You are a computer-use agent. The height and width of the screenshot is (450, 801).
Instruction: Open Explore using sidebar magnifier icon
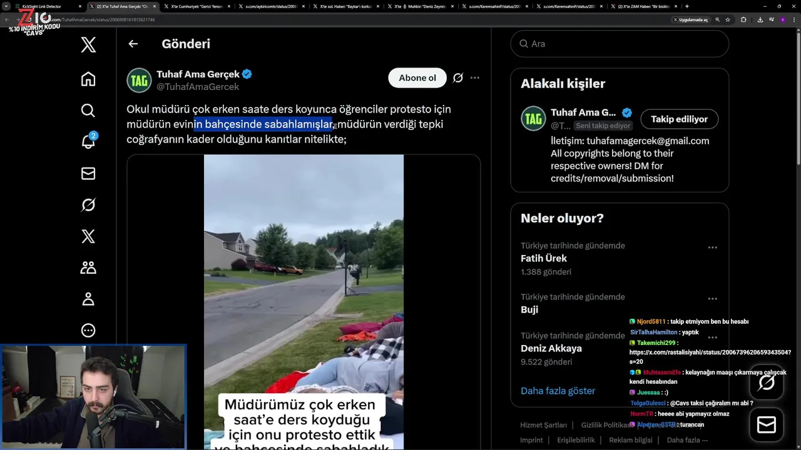[88, 111]
